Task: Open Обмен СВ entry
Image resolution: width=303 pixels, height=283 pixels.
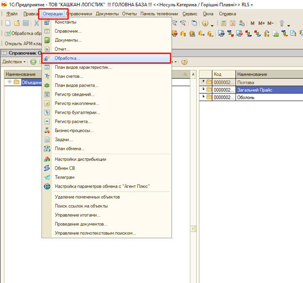Action: [107, 168]
